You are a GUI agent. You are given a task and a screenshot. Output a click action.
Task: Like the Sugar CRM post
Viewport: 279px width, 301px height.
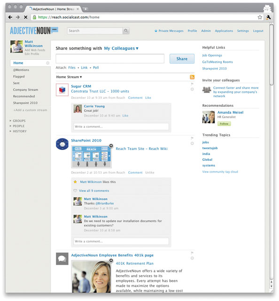click(x=148, y=98)
